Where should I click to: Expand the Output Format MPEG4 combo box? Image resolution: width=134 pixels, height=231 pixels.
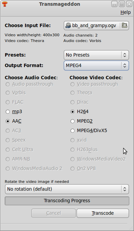point(96,66)
